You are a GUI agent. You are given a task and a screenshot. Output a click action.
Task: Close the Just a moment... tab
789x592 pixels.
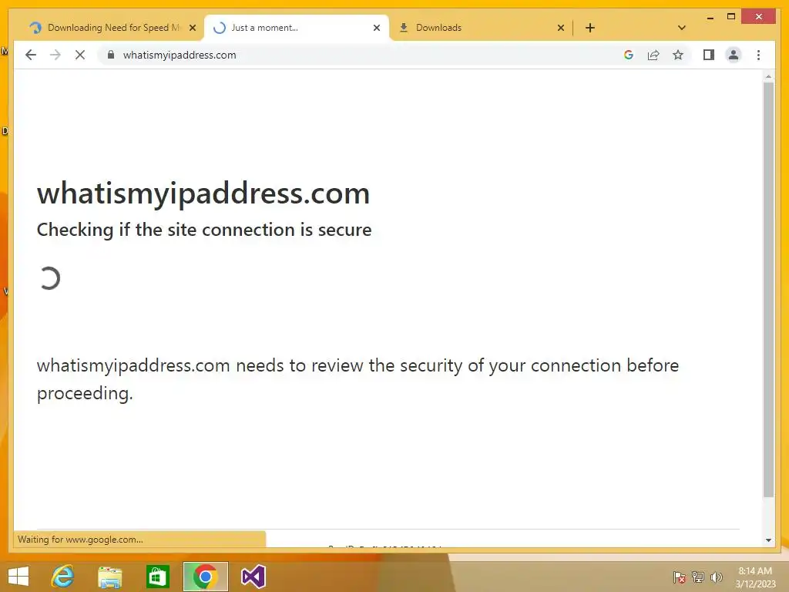[x=376, y=28]
